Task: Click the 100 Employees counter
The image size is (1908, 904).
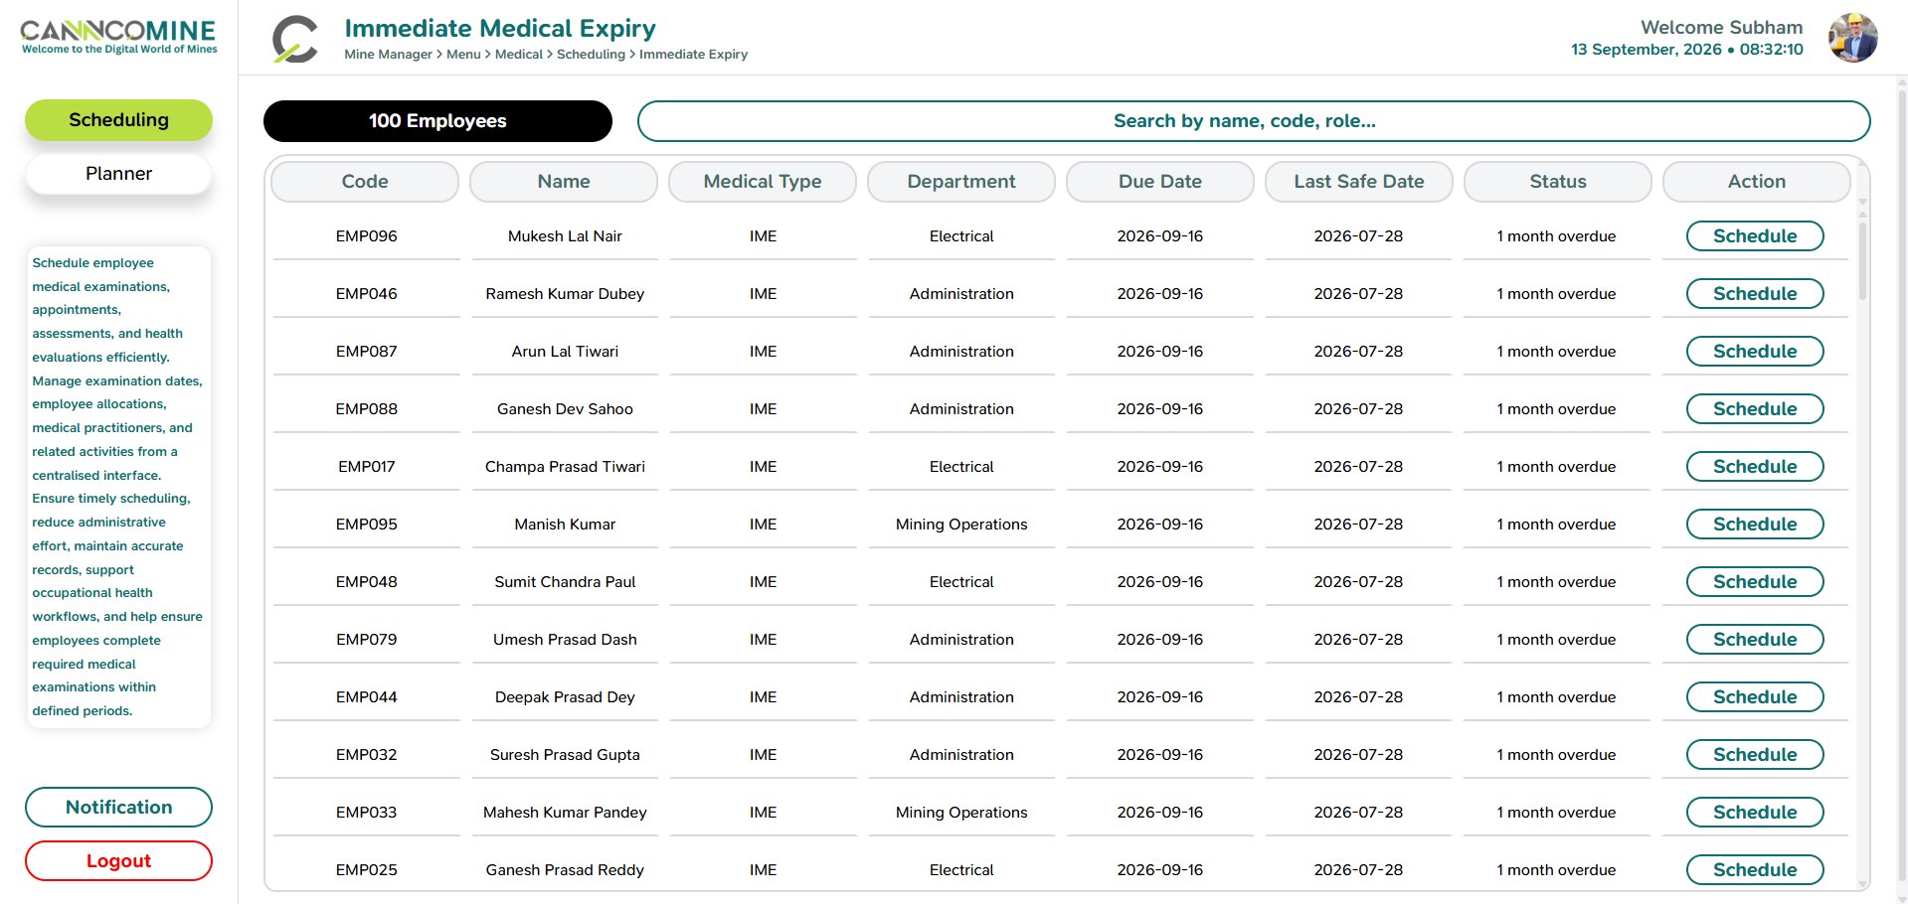Action: 437,121
